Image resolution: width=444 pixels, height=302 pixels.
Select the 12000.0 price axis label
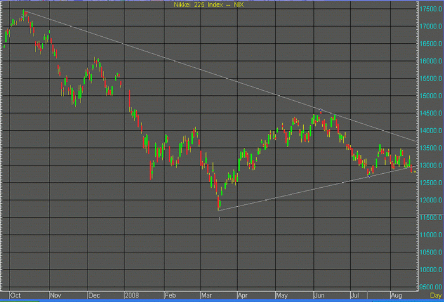(x=431, y=200)
